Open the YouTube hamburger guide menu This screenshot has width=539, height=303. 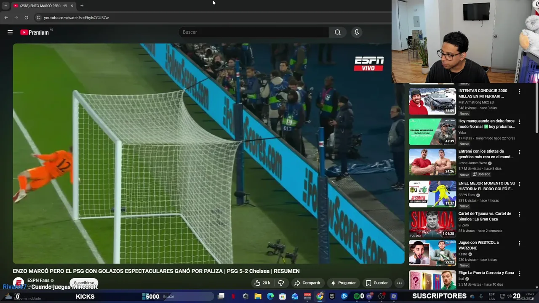click(x=10, y=32)
